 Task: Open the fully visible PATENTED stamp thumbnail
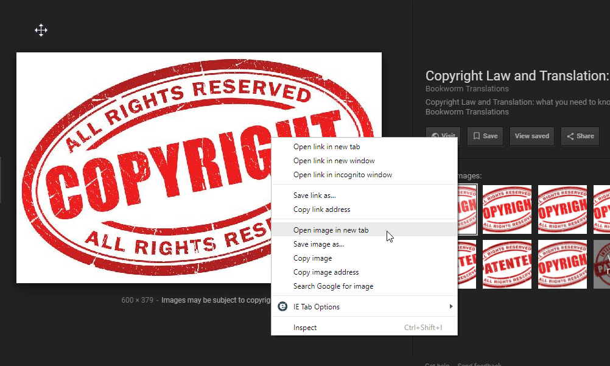(x=507, y=264)
